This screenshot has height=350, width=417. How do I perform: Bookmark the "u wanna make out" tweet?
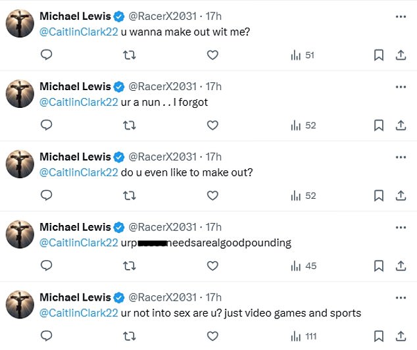click(379, 55)
